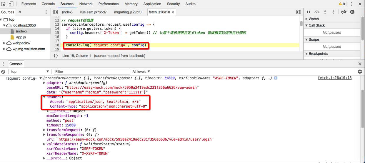Switch to vue.esm.js?65d7 editor tab
Viewport: 365px width, 163px height.
[93, 12]
